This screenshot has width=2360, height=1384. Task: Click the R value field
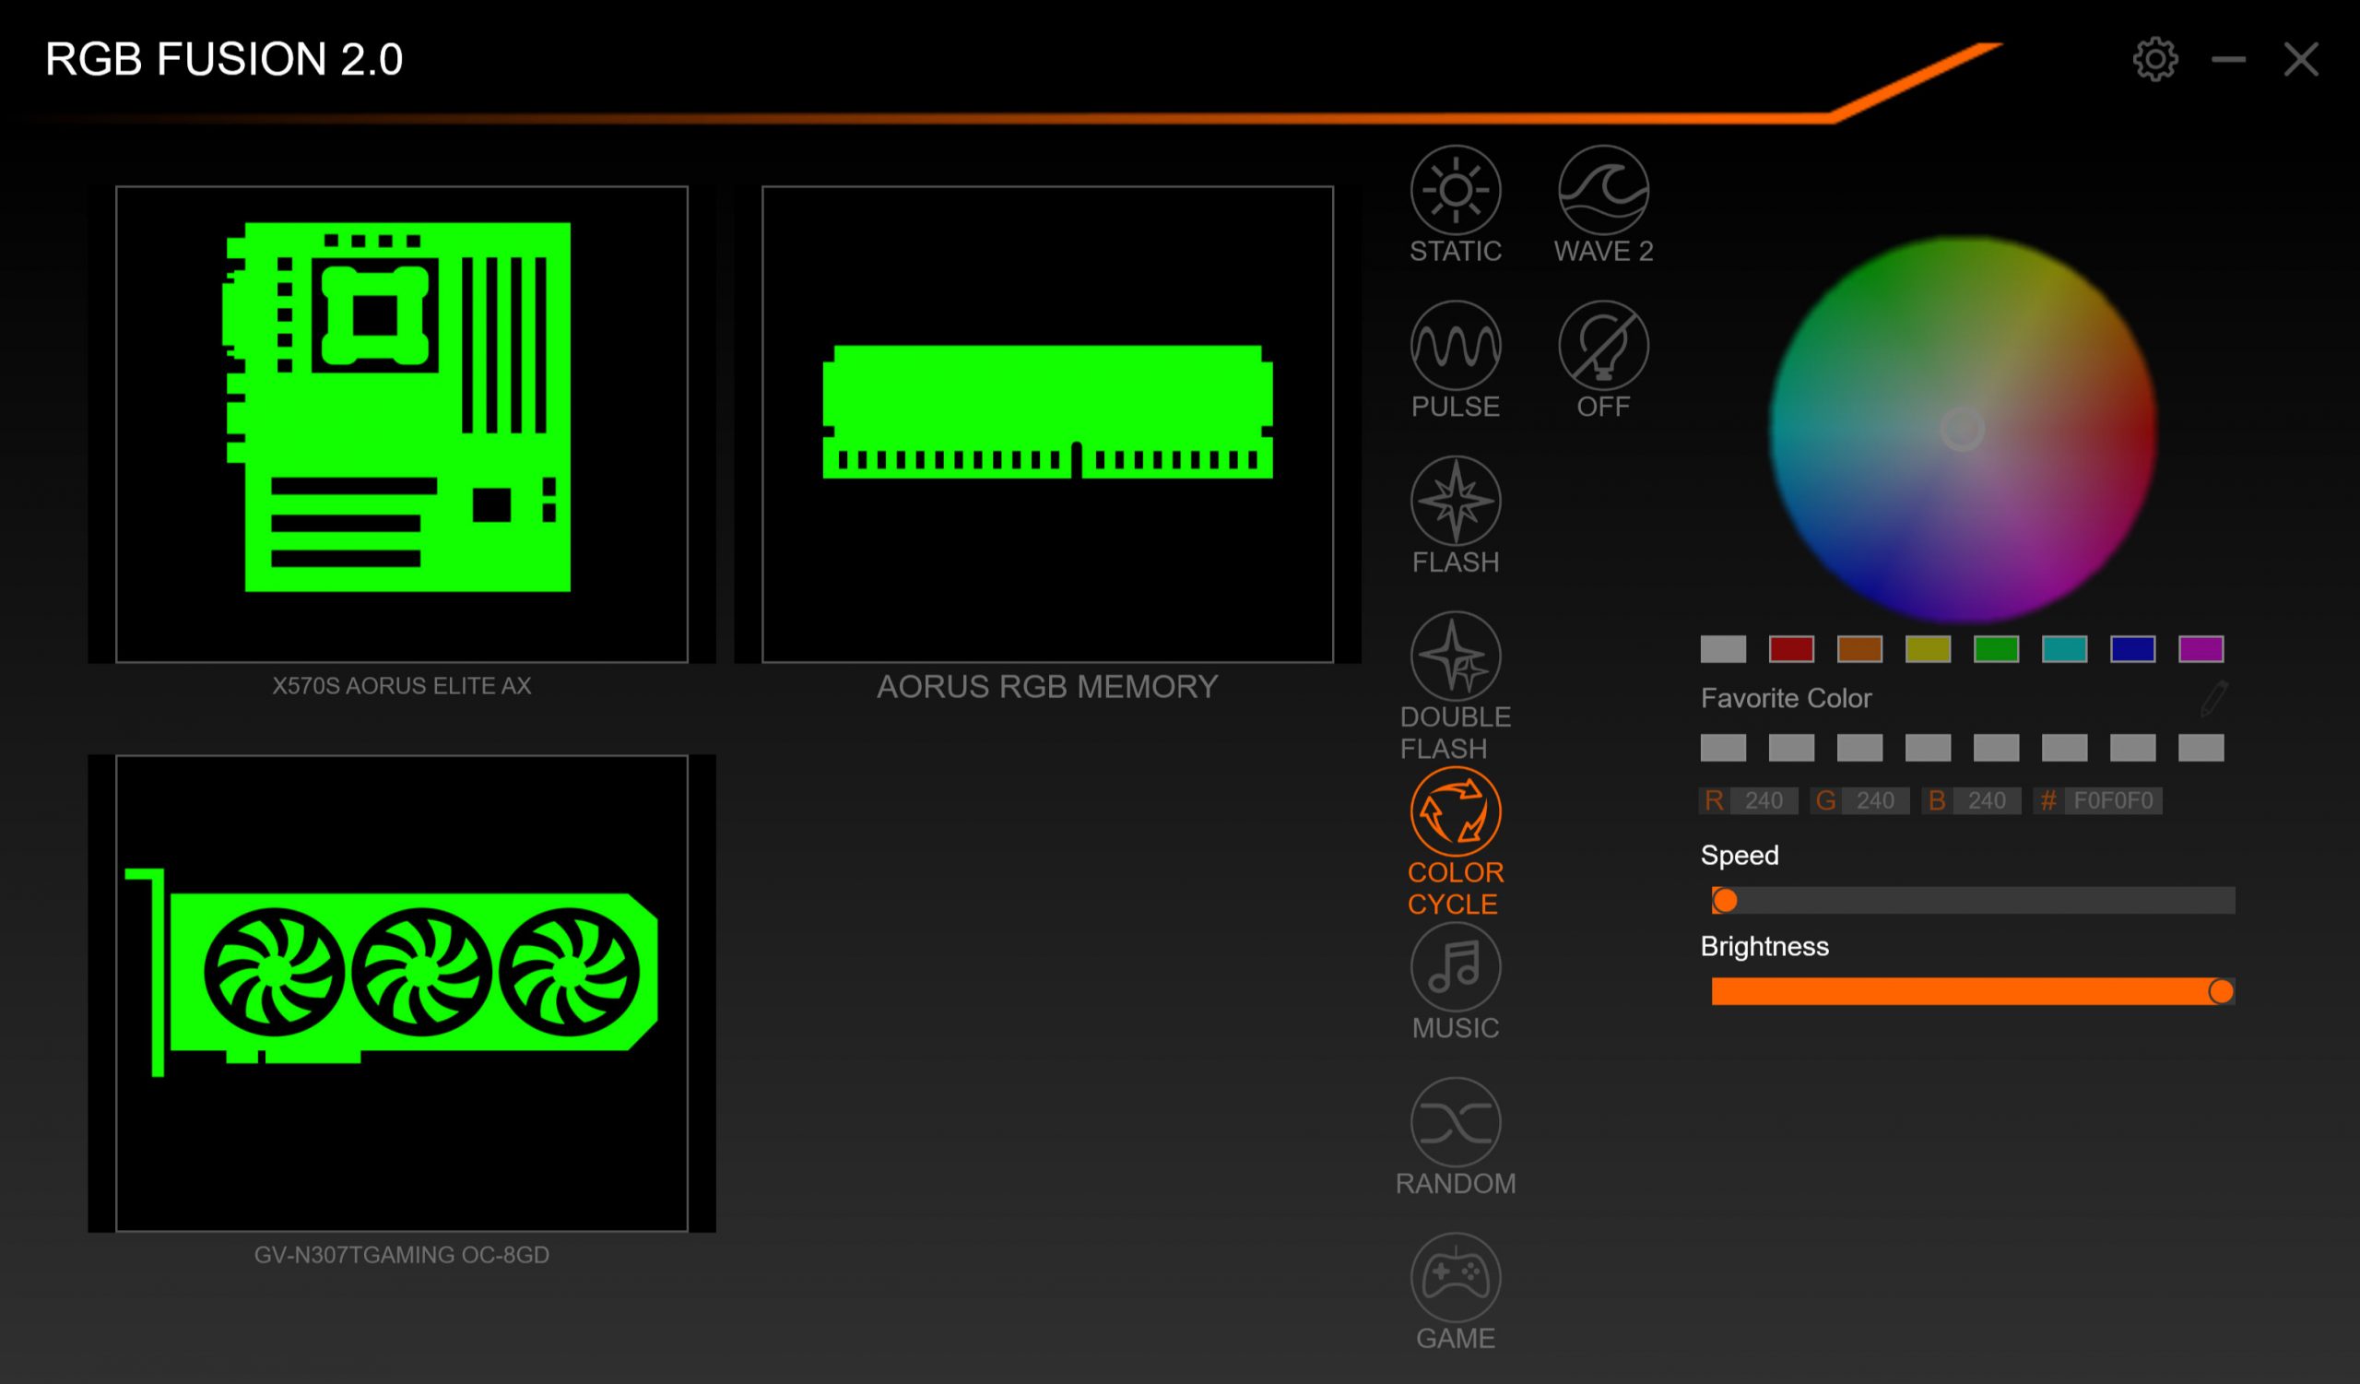(1763, 800)
